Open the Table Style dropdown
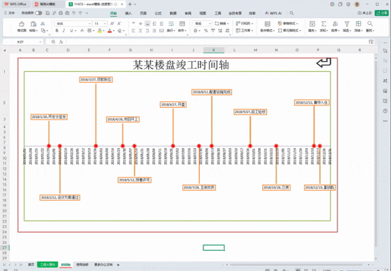Screen dimensions: 391x271 point(288,23)
